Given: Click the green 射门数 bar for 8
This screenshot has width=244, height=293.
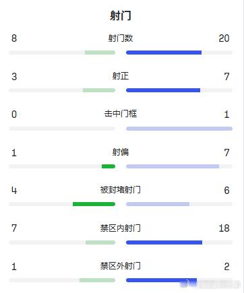Looking at the screenshot, I should point(100,53).
